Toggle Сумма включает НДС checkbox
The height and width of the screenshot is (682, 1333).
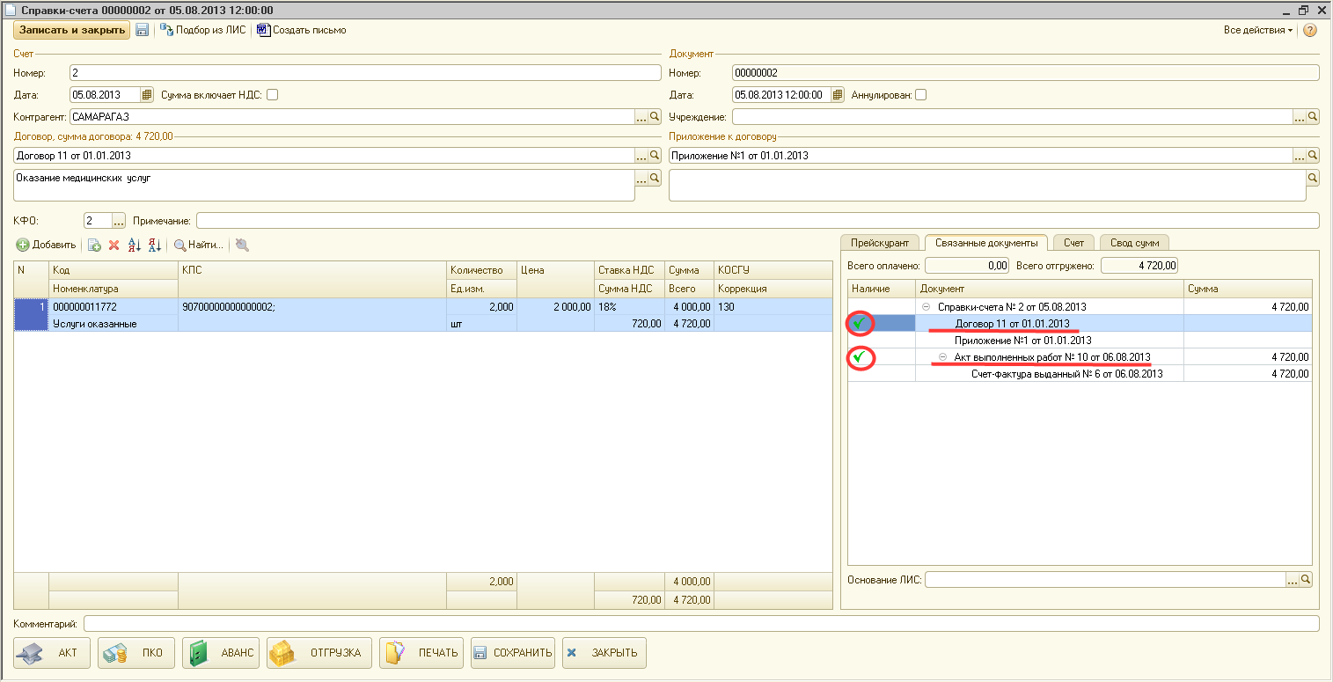(273, 95)
